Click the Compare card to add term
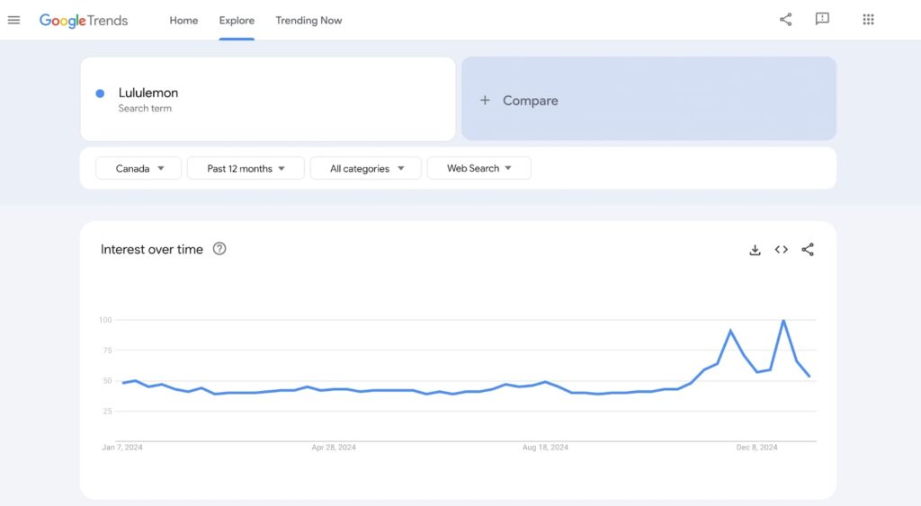 [x=648, y=99]
